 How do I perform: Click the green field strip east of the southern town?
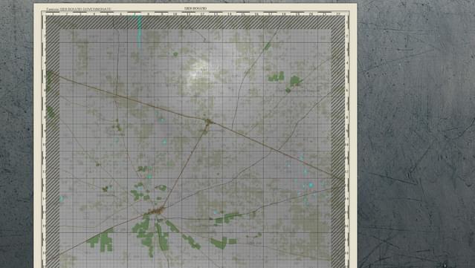227,218
